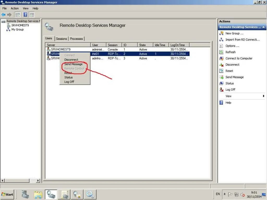
Task: Toggle the console tree toolbar icon
Action: [18, 15]
